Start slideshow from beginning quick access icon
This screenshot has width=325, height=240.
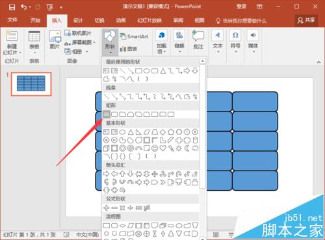pyautogui.click(x=50, y=7)
